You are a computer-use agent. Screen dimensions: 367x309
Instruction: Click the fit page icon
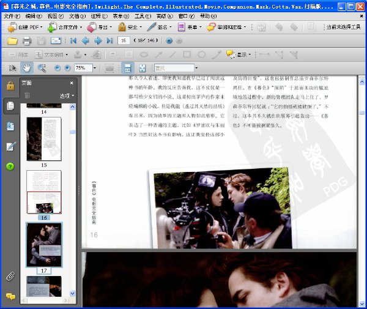[143, 68]
